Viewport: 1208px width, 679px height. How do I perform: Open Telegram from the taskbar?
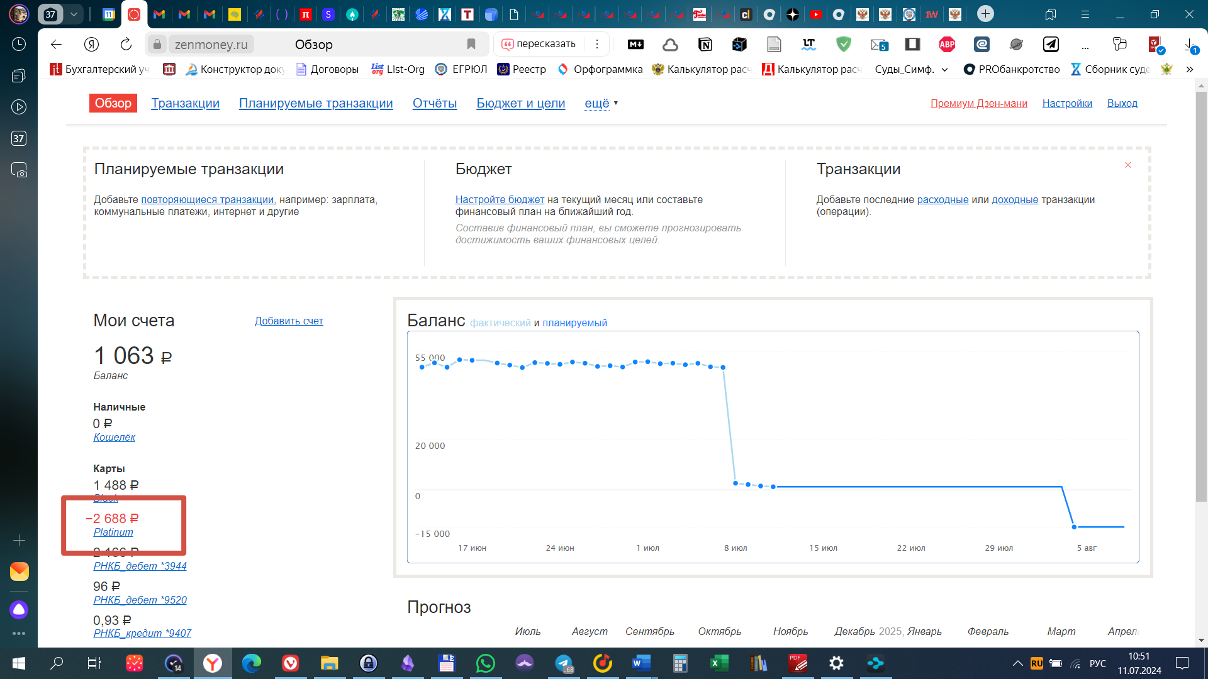(x=564, y=663)
